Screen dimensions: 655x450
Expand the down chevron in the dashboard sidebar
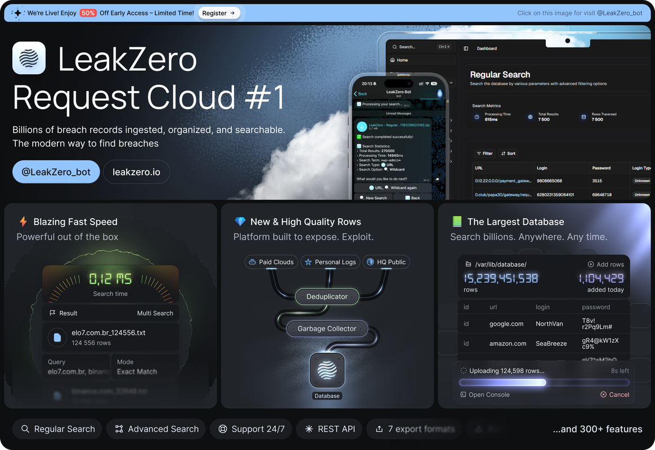coord(451,83)
